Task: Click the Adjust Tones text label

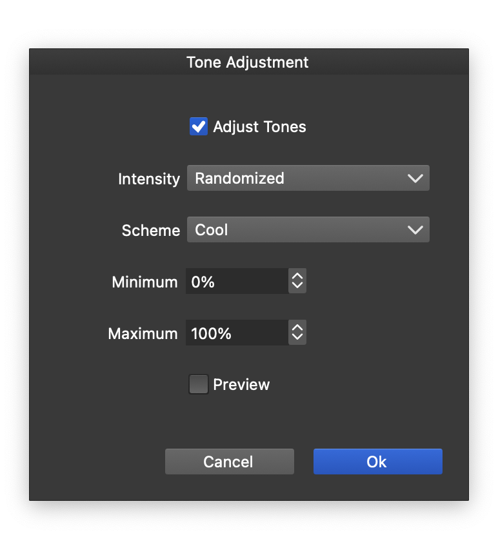Action: [x=259, y=127]
